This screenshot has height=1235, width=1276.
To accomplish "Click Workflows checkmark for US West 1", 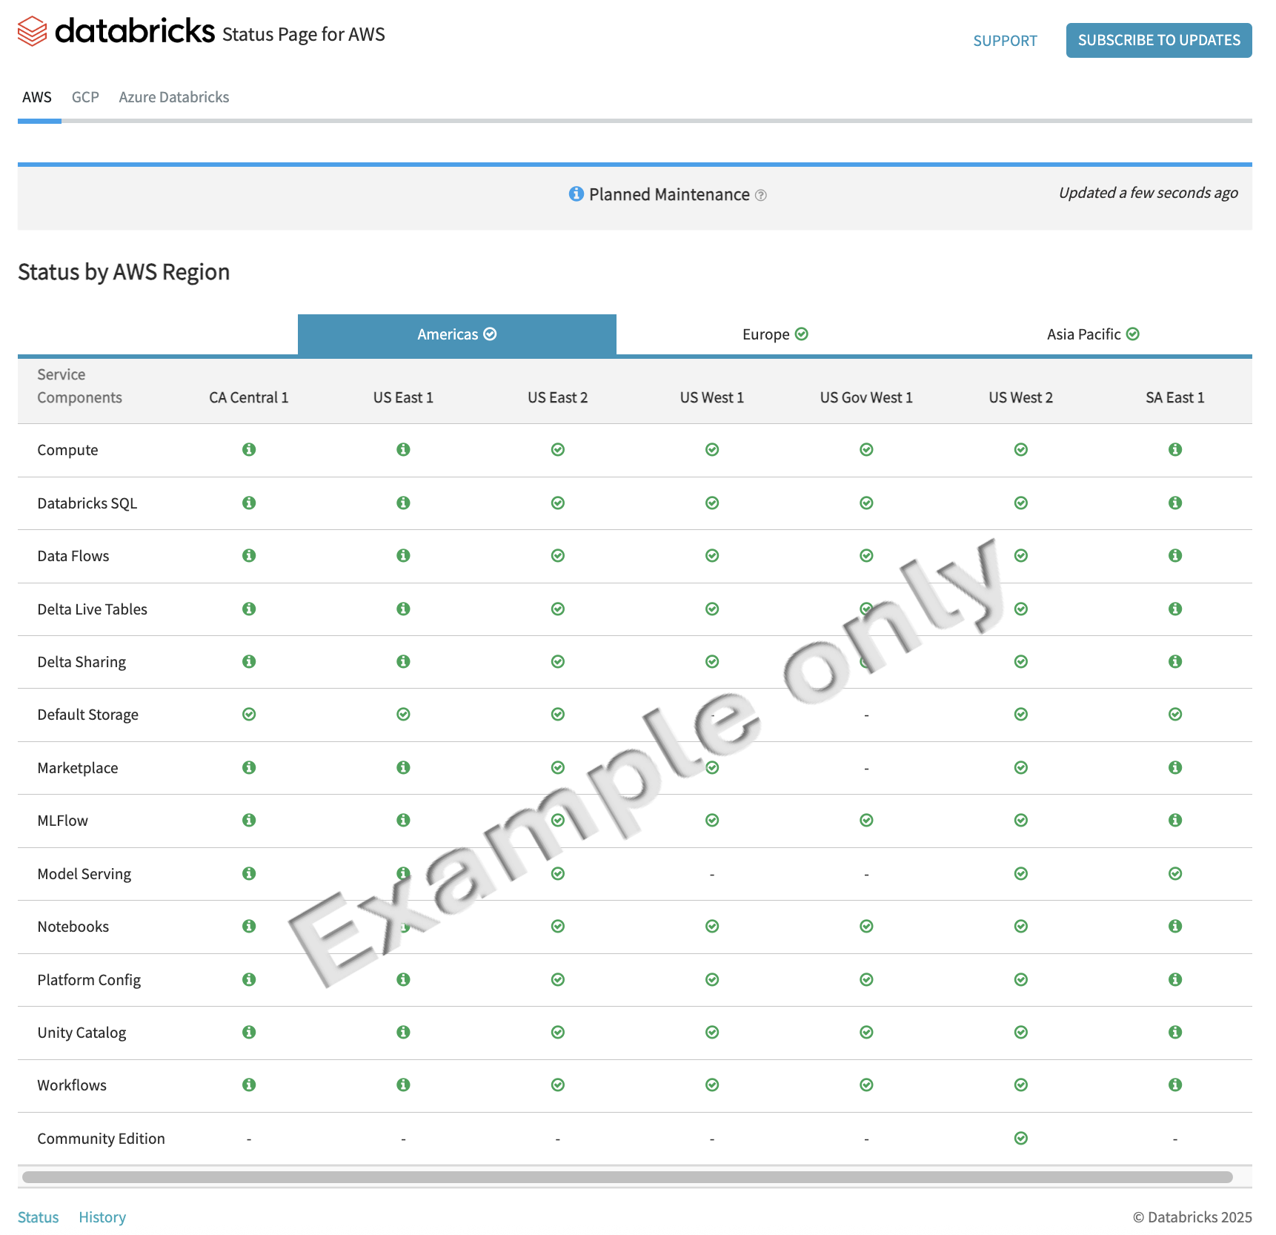I will coord(712,1085).
